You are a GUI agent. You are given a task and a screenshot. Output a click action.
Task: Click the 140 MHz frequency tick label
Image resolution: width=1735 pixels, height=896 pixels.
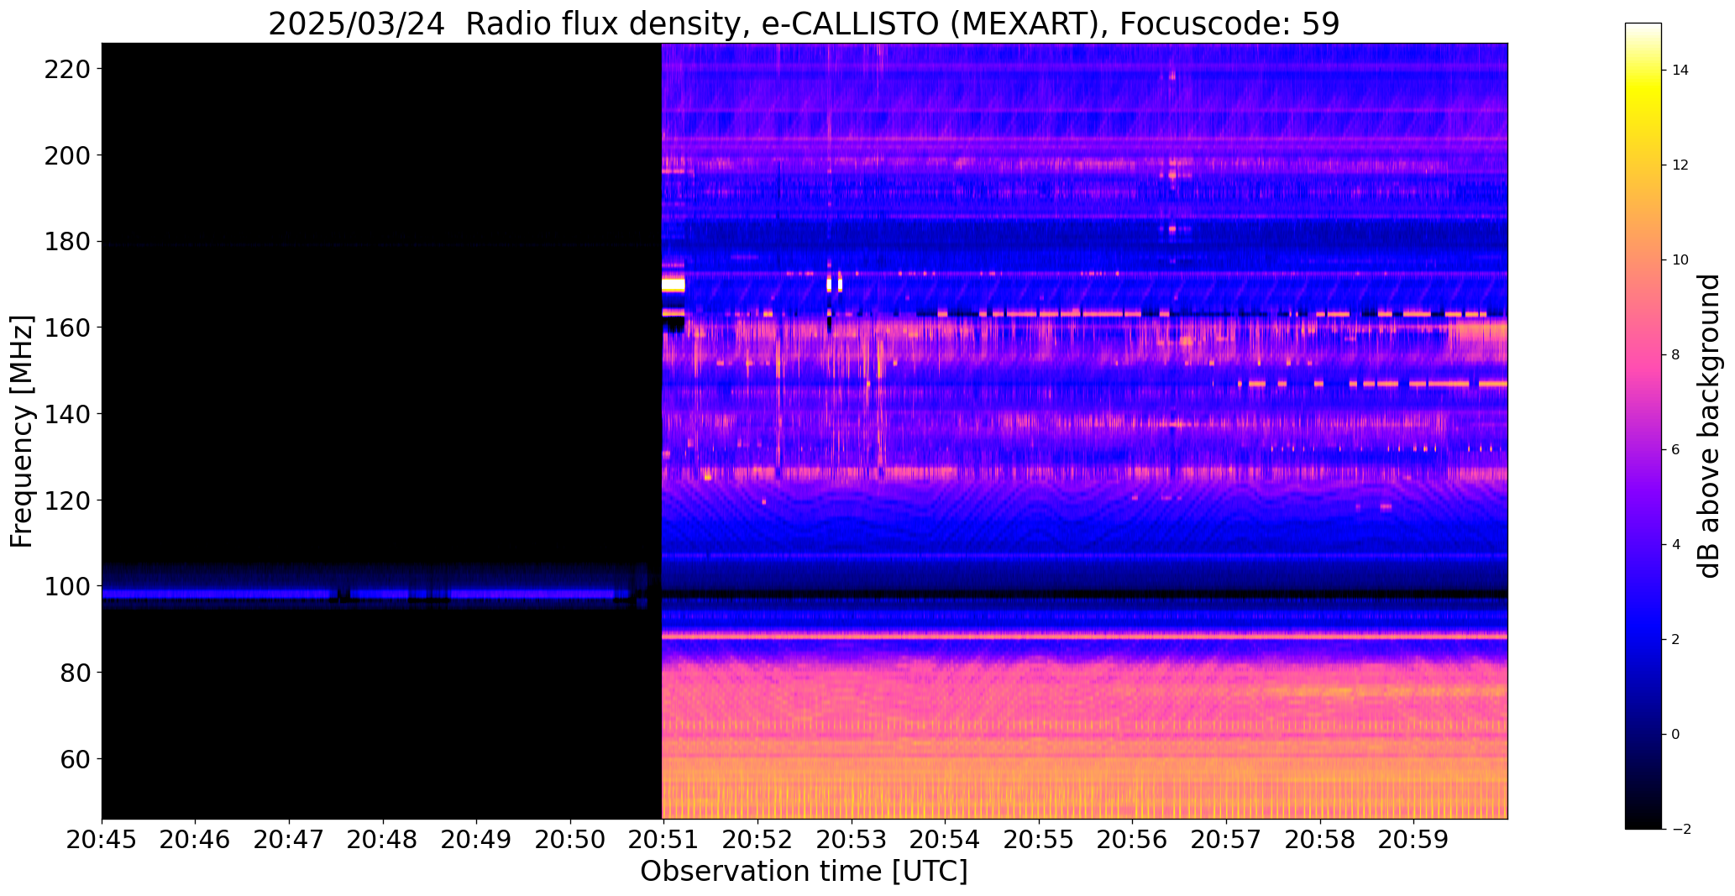pos(66,414)
